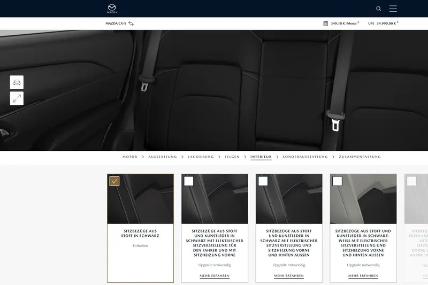Click the calculator icon next to monthly rate
This screenshot has height=285, width=428.
click(325, 24)
